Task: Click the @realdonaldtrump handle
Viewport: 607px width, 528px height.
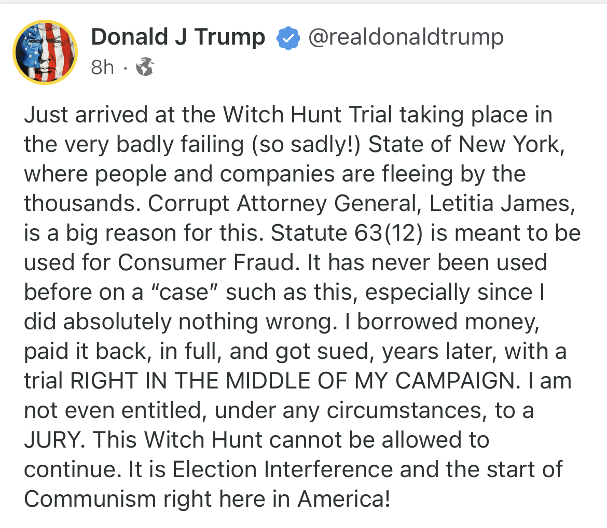Action: 406,37
